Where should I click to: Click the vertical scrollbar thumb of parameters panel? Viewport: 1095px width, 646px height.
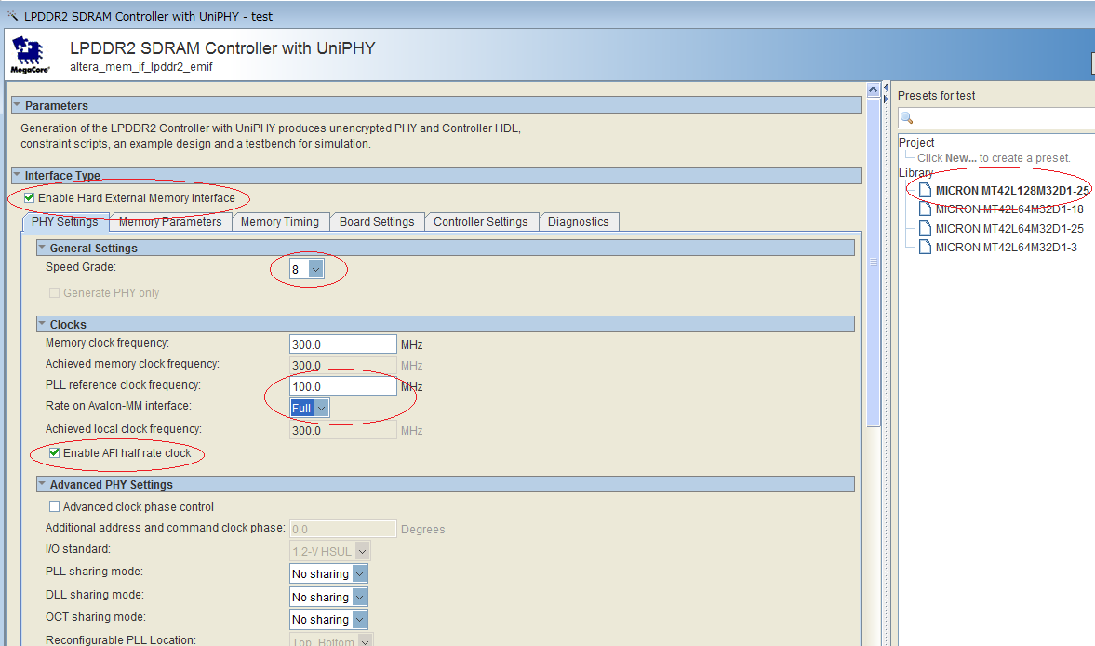point(873,262)
